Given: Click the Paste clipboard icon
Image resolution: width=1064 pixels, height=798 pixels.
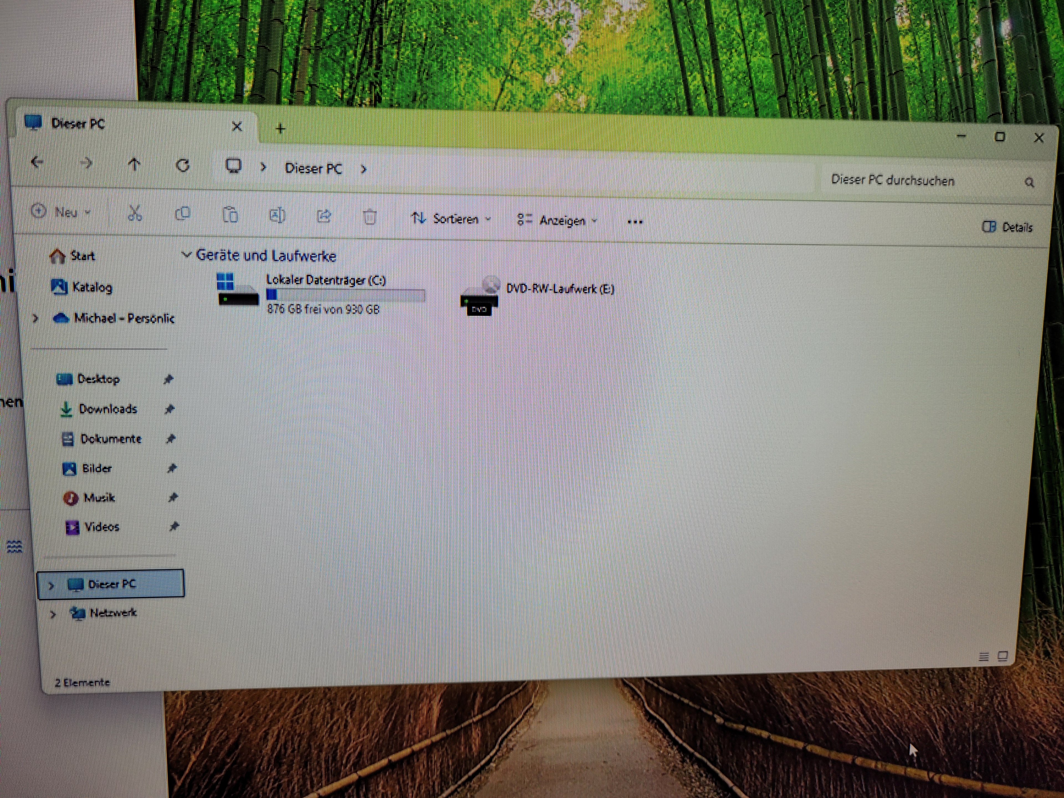Looking at the screenshot, I should click(231, 214).
